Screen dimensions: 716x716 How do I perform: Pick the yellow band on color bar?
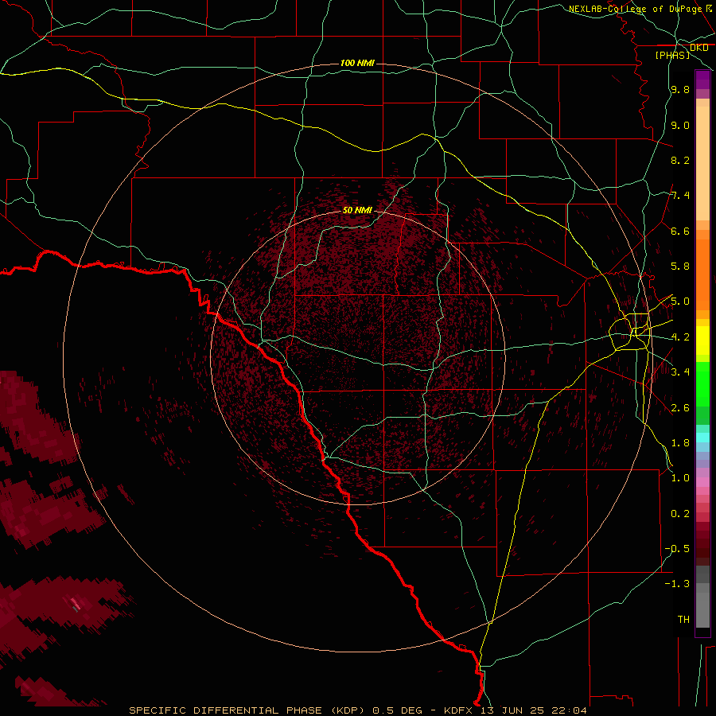(702, 340)
